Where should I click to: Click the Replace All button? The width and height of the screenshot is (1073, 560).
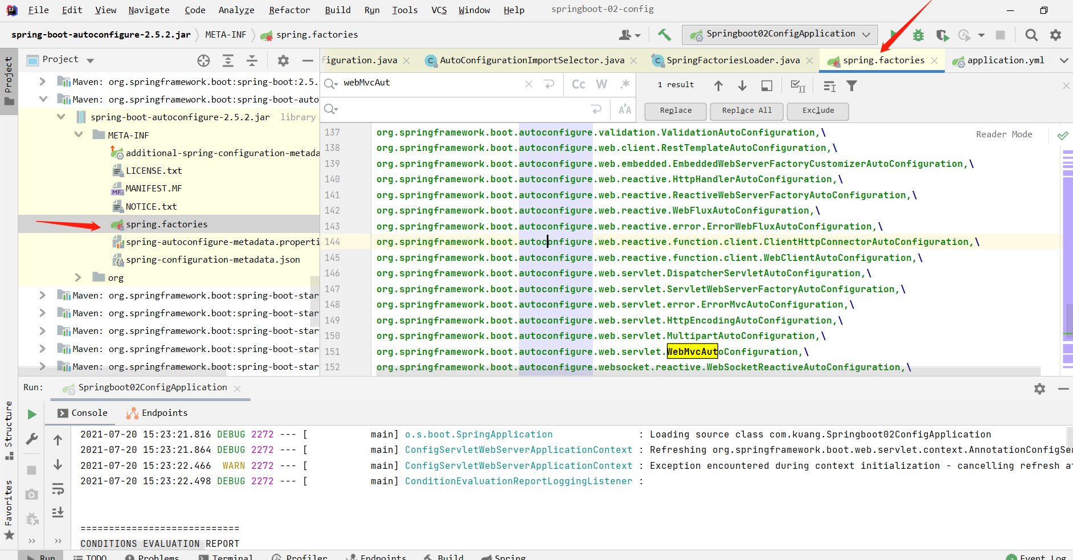(x=747, y=111)
